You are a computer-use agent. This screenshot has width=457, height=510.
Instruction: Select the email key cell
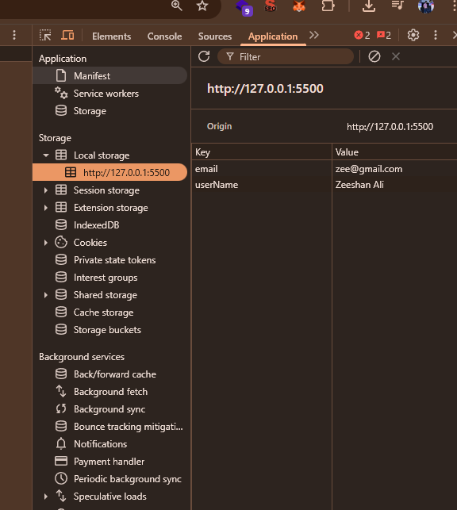coord(262,169)
